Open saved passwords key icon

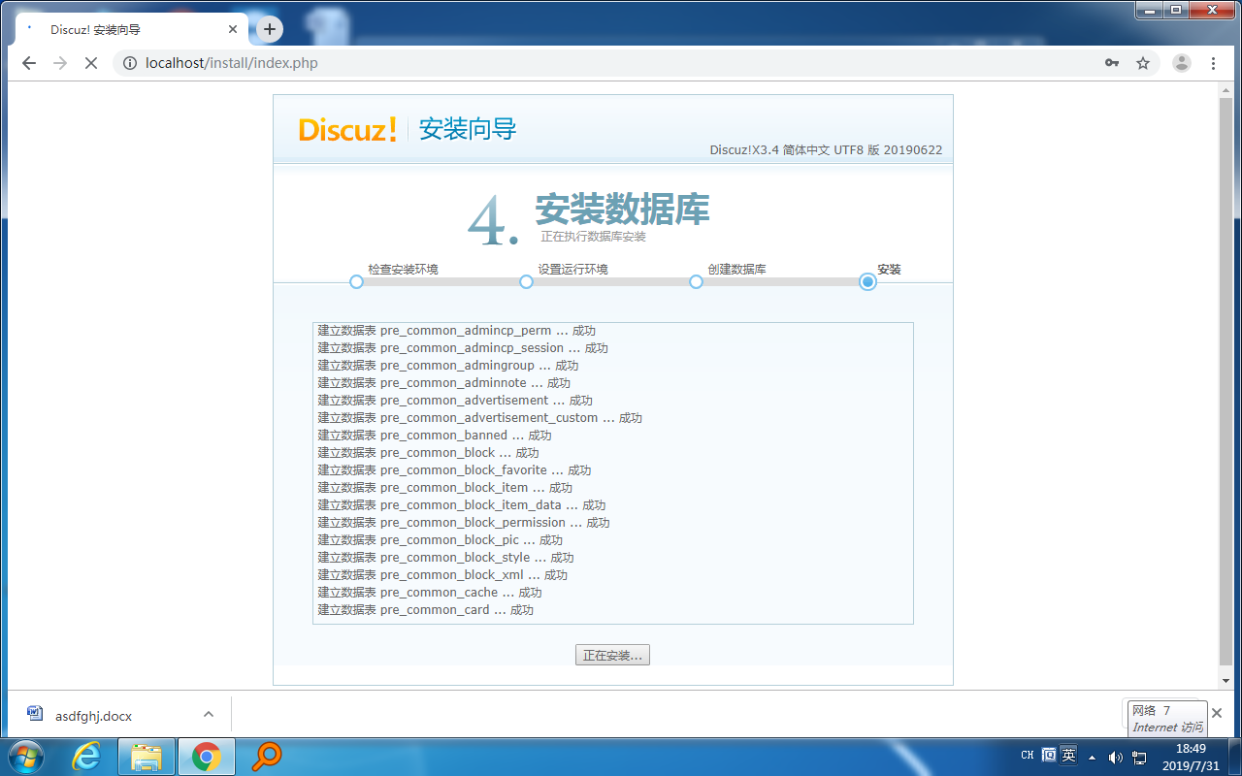pyautogui.click(x=1112, y=63)
